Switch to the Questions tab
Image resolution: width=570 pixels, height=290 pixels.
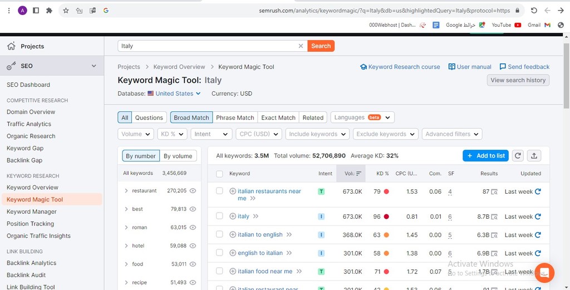tap(149, 117)
